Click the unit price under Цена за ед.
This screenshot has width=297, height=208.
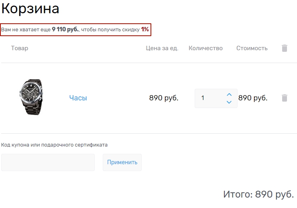(x=163, y=98)
